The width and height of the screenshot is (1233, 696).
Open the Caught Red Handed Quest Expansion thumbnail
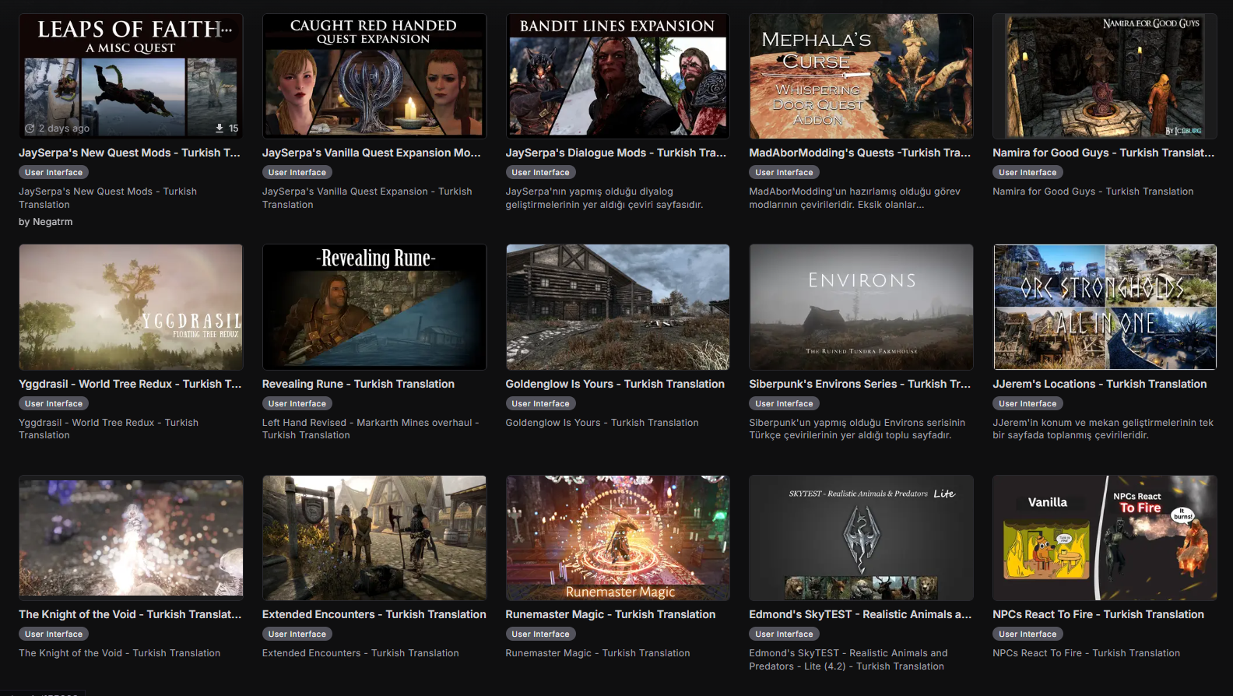[x=374, y=76]
